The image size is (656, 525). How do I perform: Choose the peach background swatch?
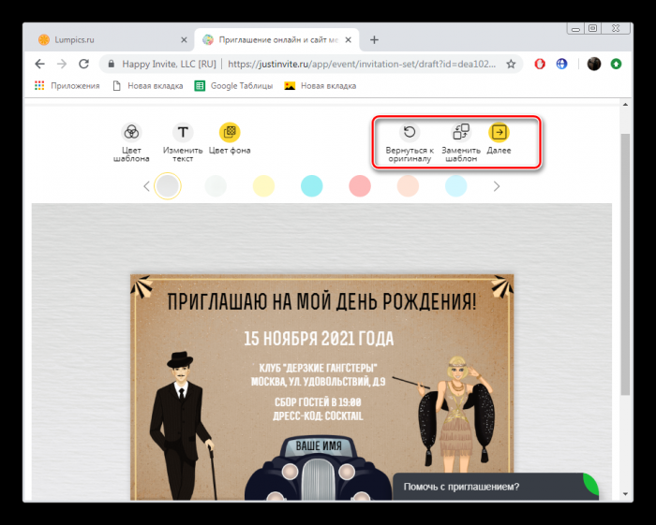408,186
